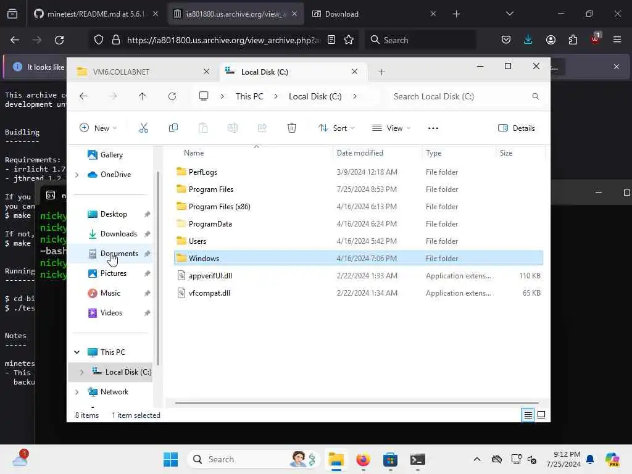Select the vfcompat.dll file

tap(359, 293)
